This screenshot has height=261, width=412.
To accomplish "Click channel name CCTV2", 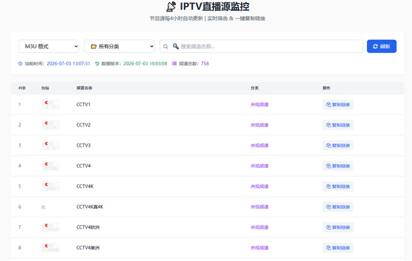I will click(83, 125).
